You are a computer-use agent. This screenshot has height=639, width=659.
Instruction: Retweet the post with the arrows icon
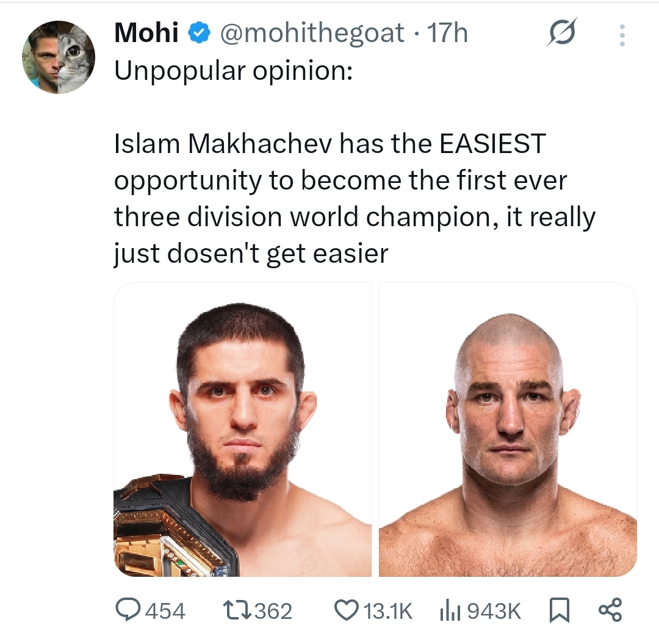[x=237, y=610]
